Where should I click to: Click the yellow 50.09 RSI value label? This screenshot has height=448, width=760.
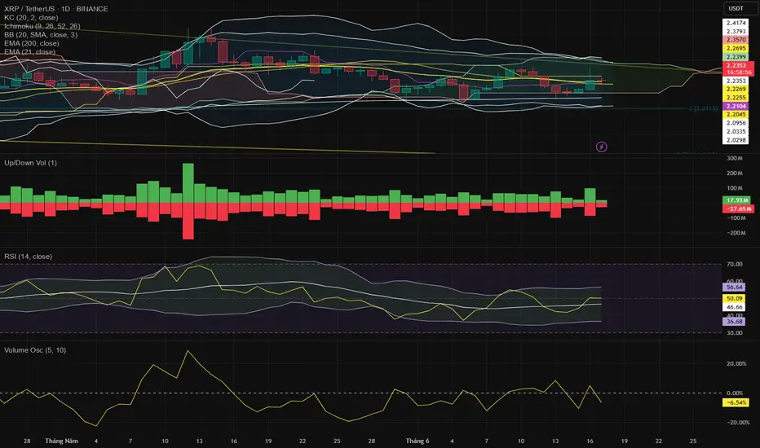(x=734, y=298)
